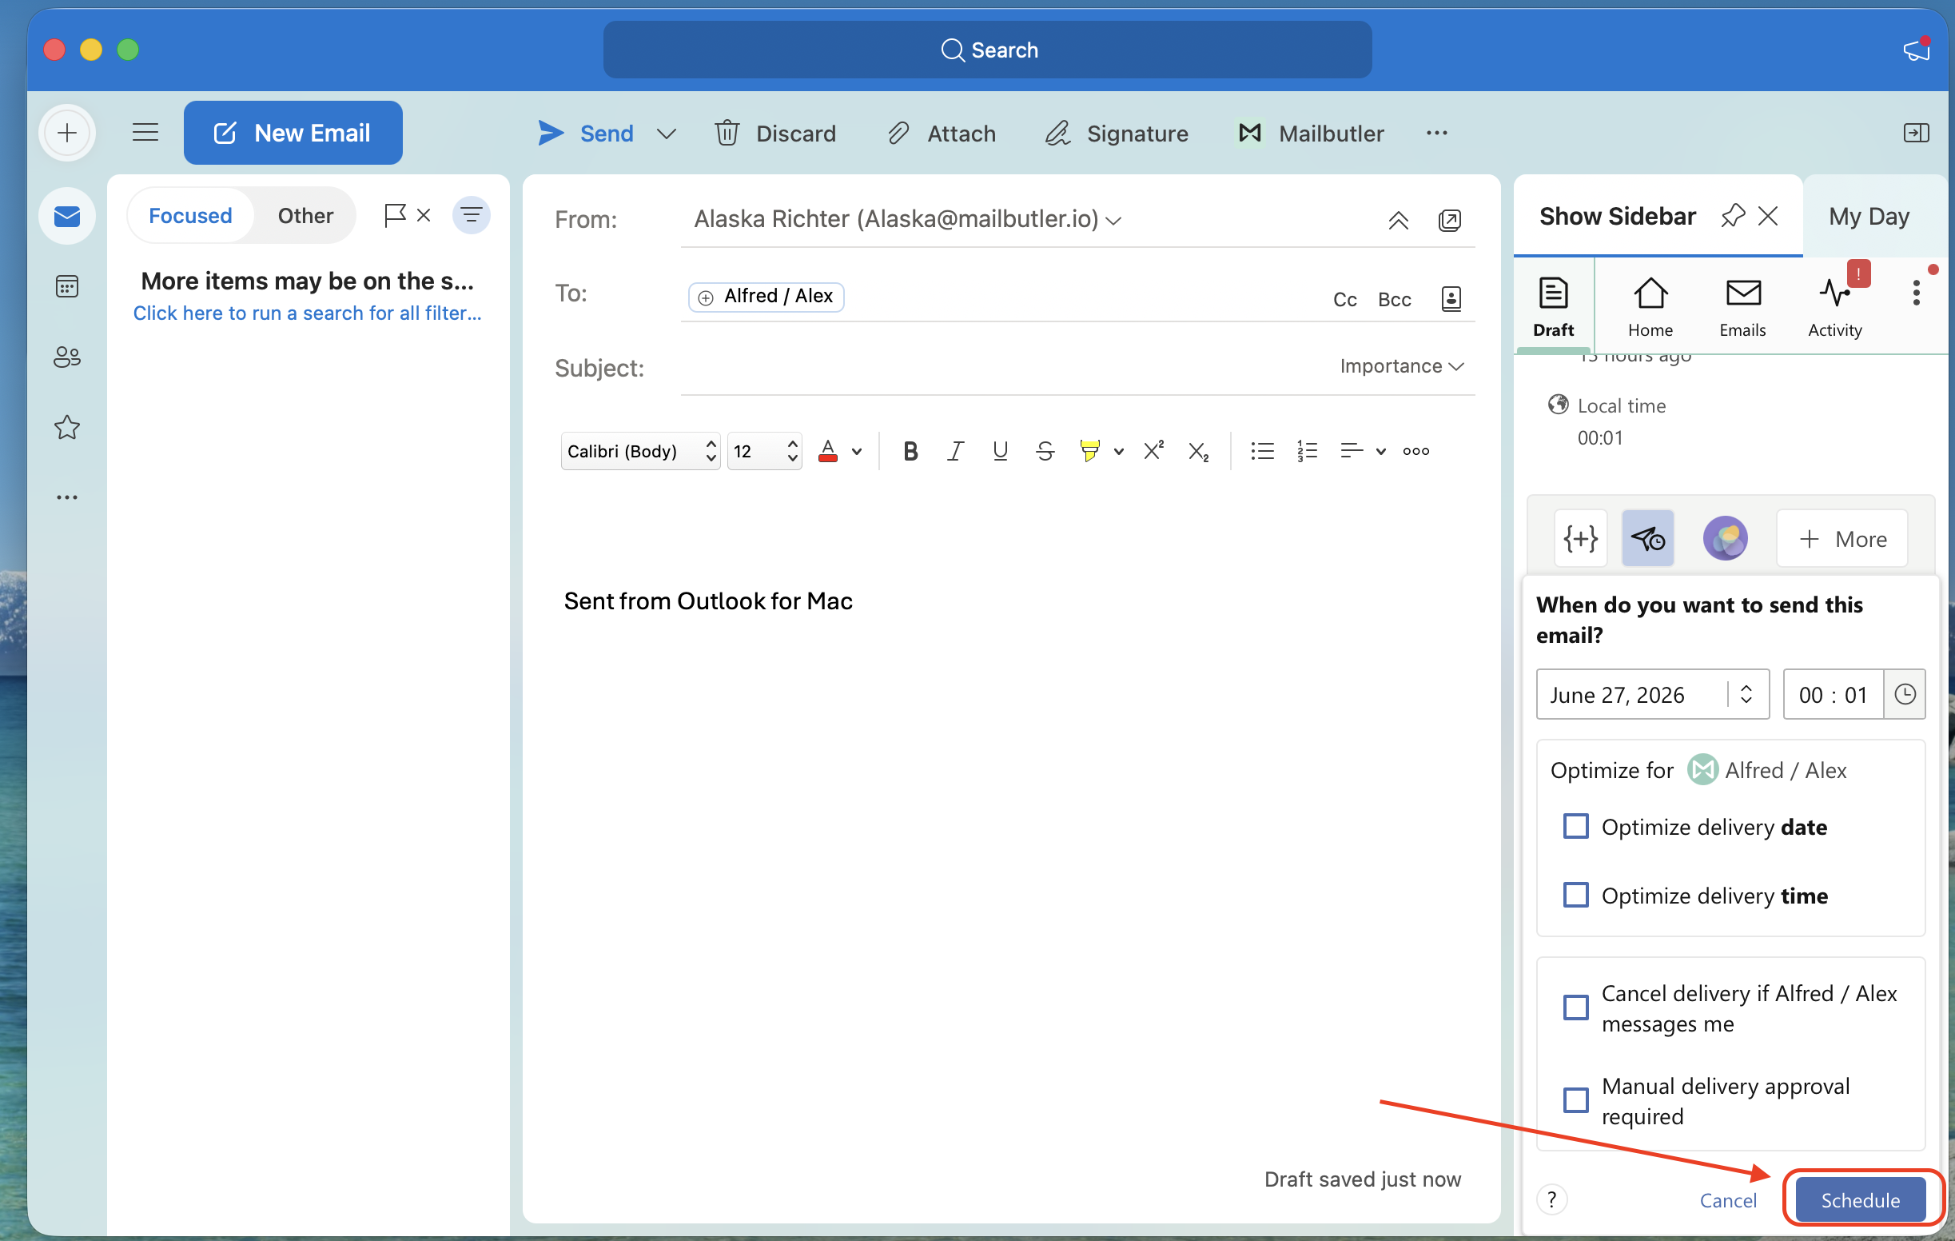
Task: Open the font color red swatch
Action: click(x=827, y=451)
